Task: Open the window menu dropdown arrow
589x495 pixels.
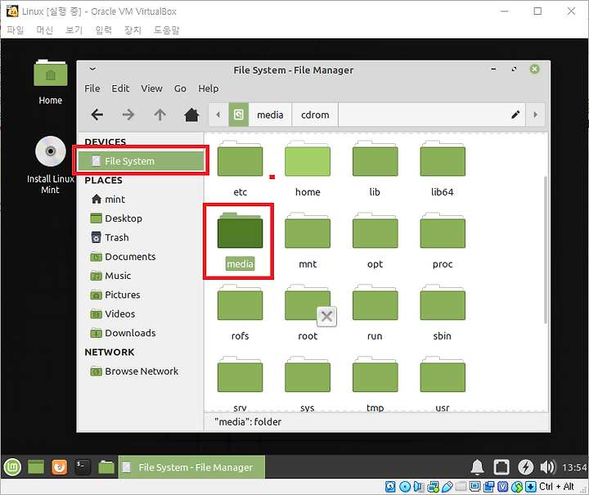Action: pyautogui.click(x=92, y=69)
